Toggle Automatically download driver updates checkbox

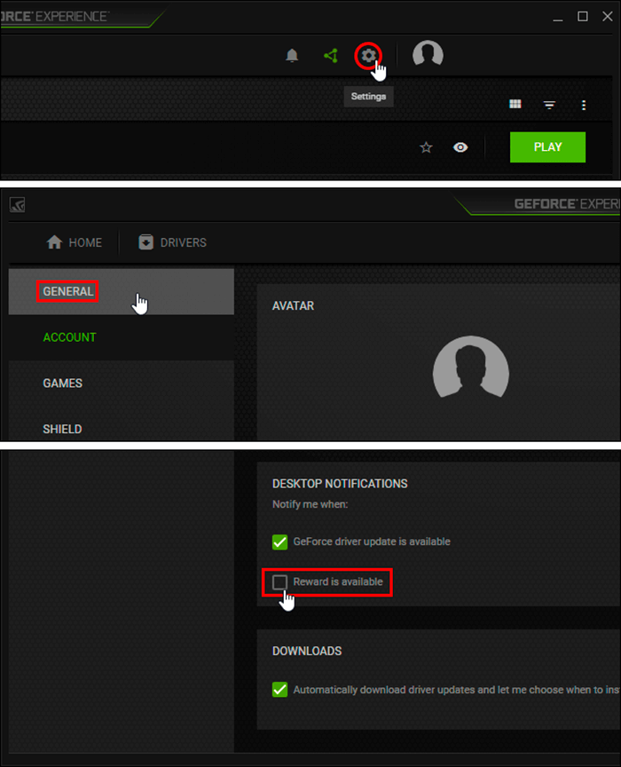coord(279,690)
